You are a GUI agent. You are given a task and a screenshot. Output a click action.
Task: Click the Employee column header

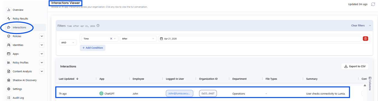[138, 79]
